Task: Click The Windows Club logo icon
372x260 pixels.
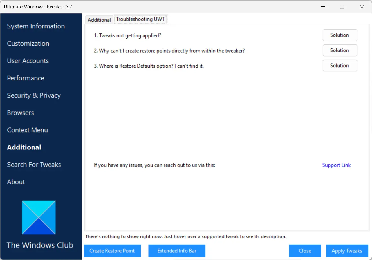Action: tap(39, 218)
